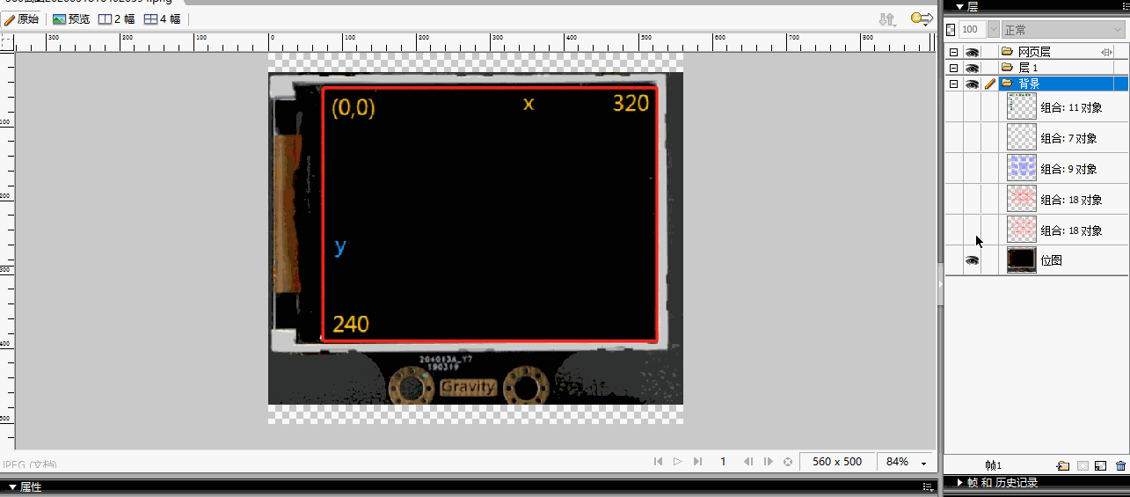Screen dimensions: 1130x497
Task: Collapse the 网页层 layer with minus box
Action: [x=953, y=53]
